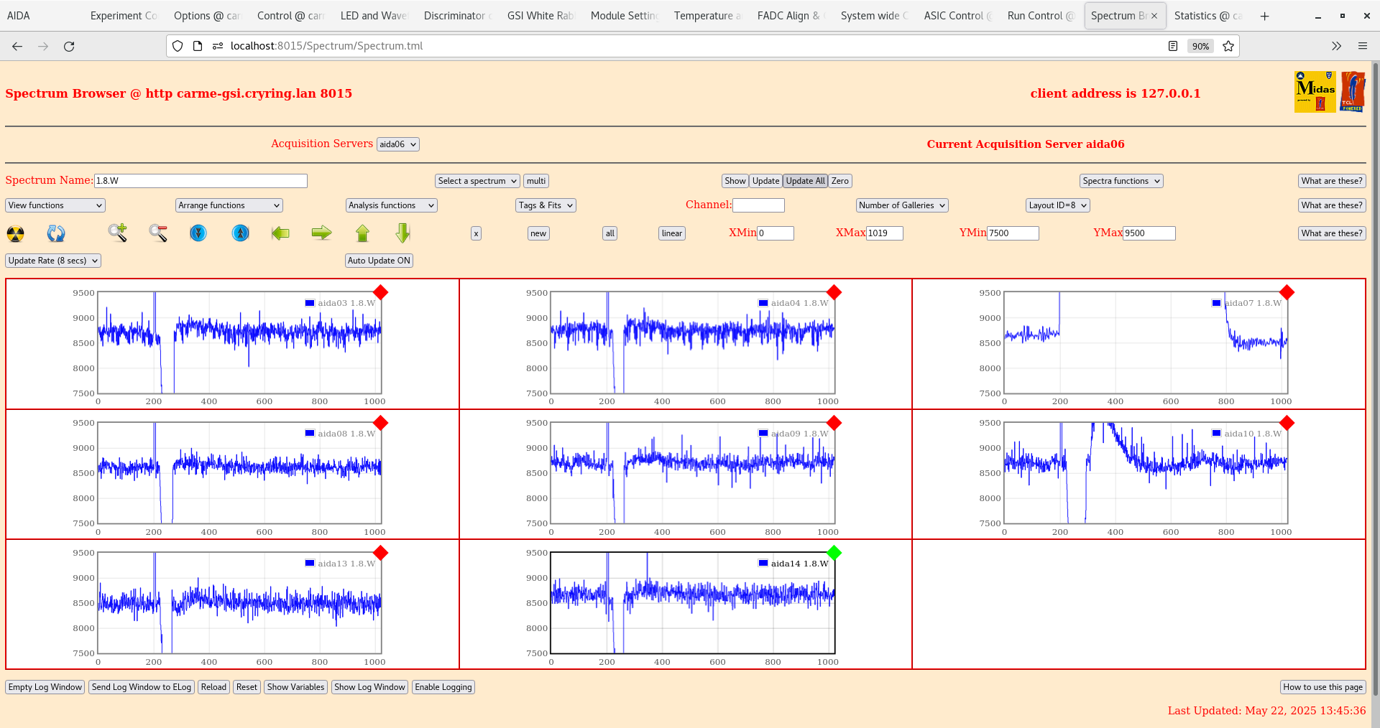Toggle Auto Update ON
Viewport: 1380px width, 728px height.
[379, 260]
